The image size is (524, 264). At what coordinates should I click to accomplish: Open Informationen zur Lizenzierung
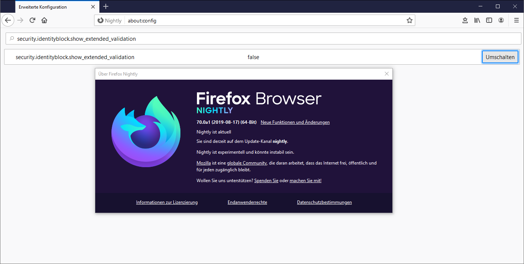tap(167, 202)
